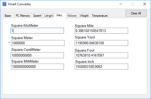This screenshot has height=99, width=151.
Task: Select the Square CentiMeter field
Action: click(37, 55)
